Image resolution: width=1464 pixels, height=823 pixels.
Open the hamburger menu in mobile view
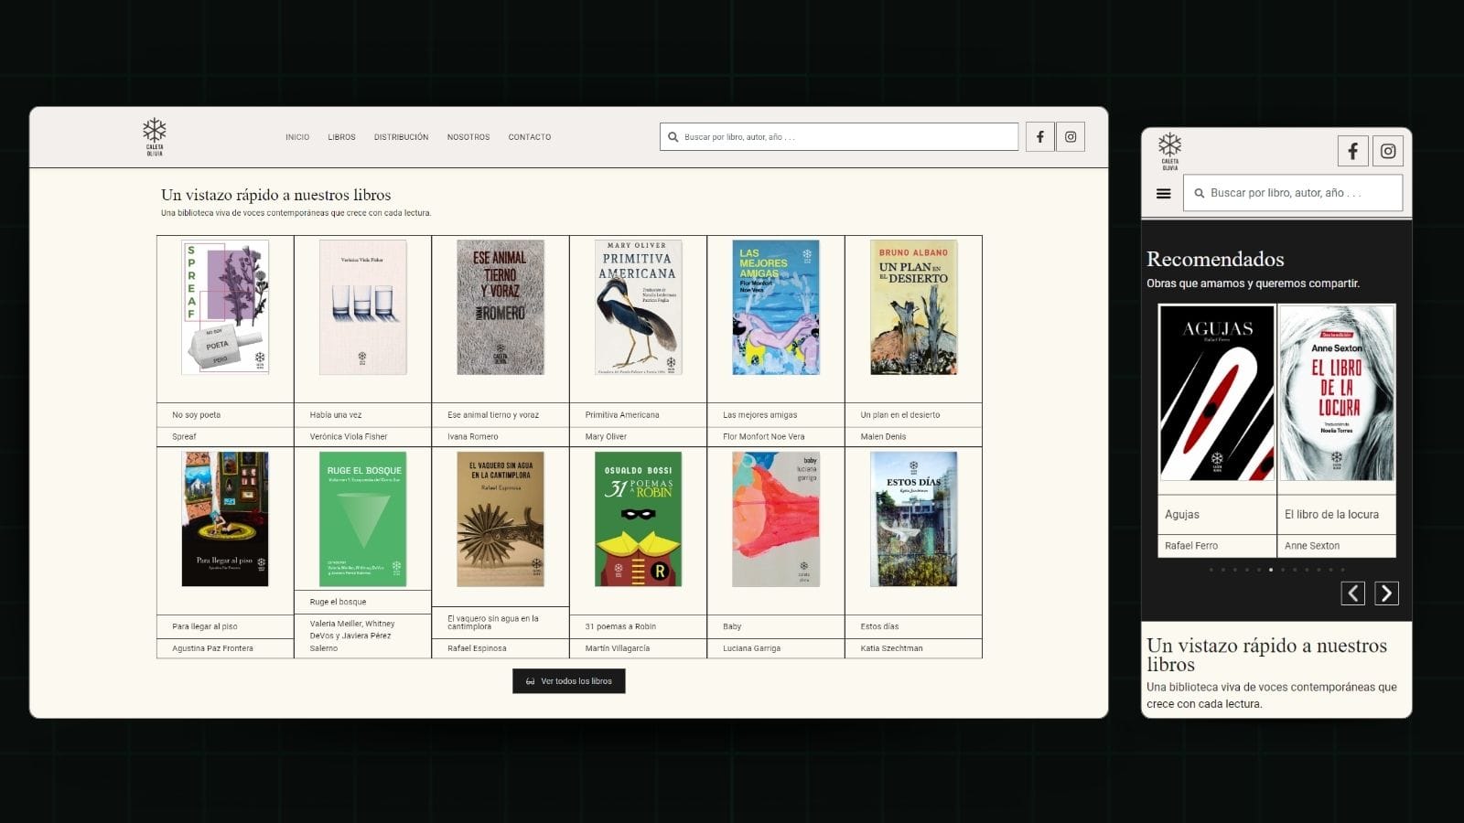[1163, 194]
